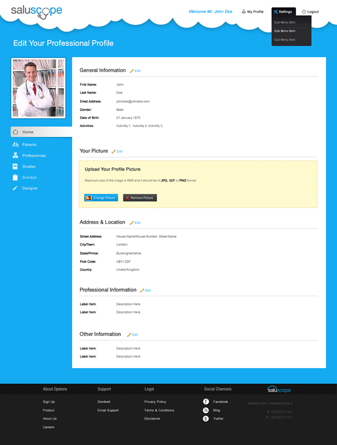Click the footer Saluscope cloud logo
337x445 pixels.
point(279,389)
